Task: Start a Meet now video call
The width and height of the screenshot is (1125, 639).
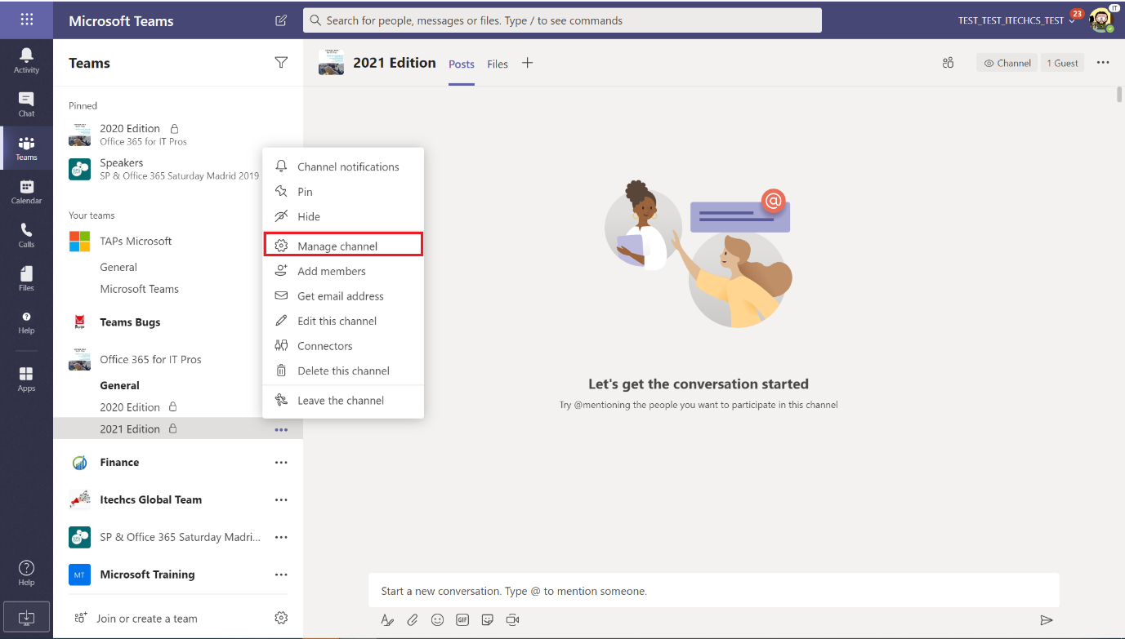Action: pyautogui.click(x=512, y=620)
